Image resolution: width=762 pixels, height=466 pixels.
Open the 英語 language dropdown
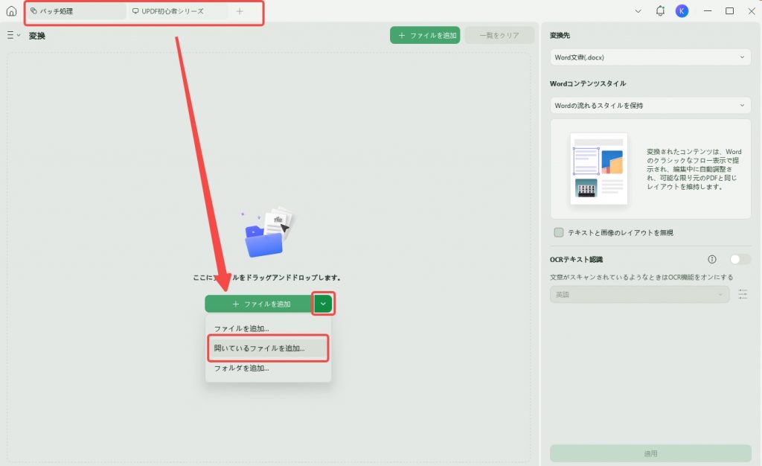(639, 295)
